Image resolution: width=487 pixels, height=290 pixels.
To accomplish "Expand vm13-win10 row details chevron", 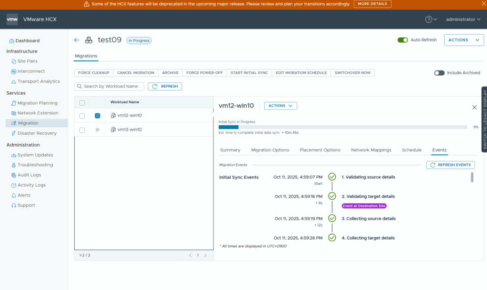I will [97, 130].
